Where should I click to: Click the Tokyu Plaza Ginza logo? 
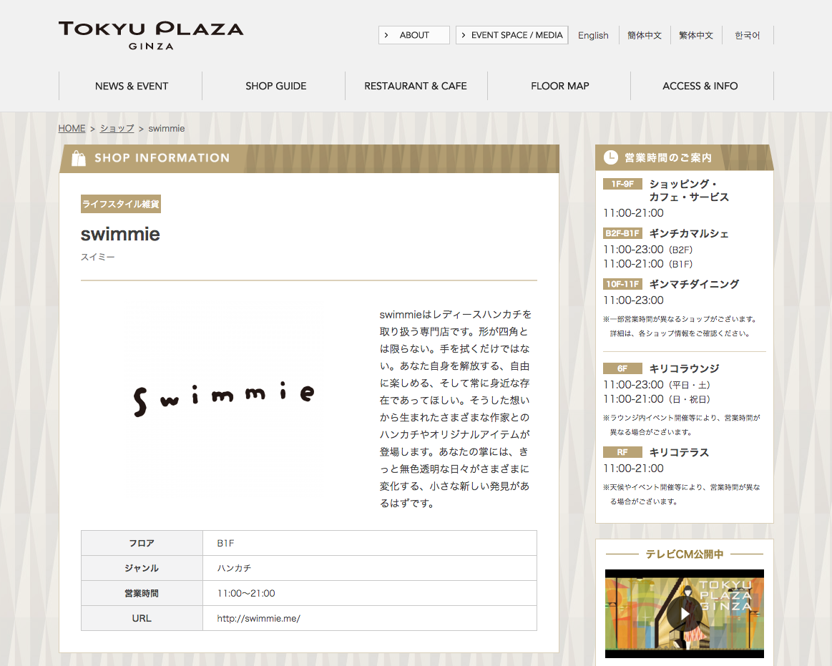151,35
